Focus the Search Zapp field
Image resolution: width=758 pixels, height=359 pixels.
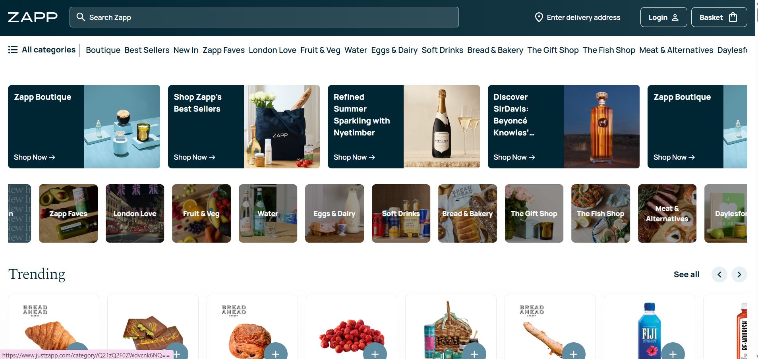[264, 17]
